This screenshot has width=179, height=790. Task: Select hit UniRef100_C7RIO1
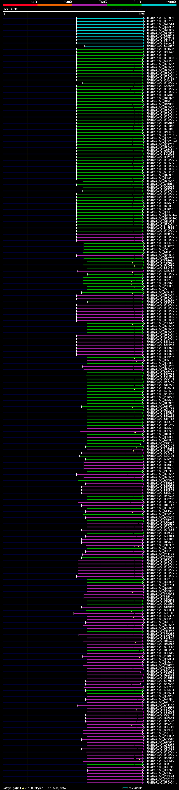(160, 443)
